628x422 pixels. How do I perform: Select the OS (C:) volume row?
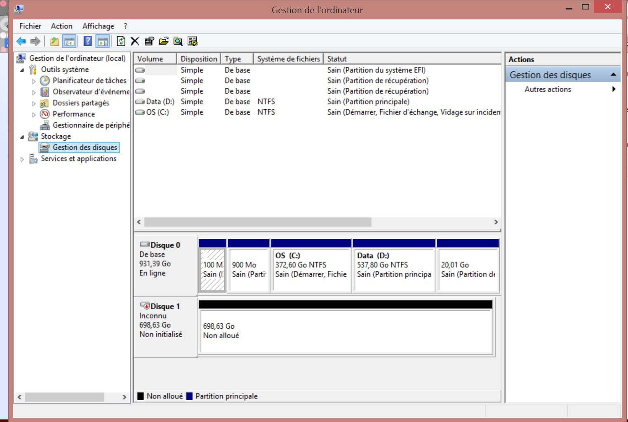point(318,112)
